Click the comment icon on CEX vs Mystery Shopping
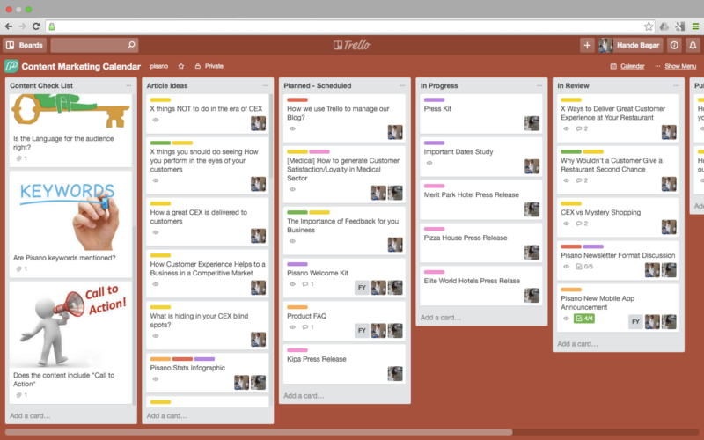704x440 pixels. 579,224
